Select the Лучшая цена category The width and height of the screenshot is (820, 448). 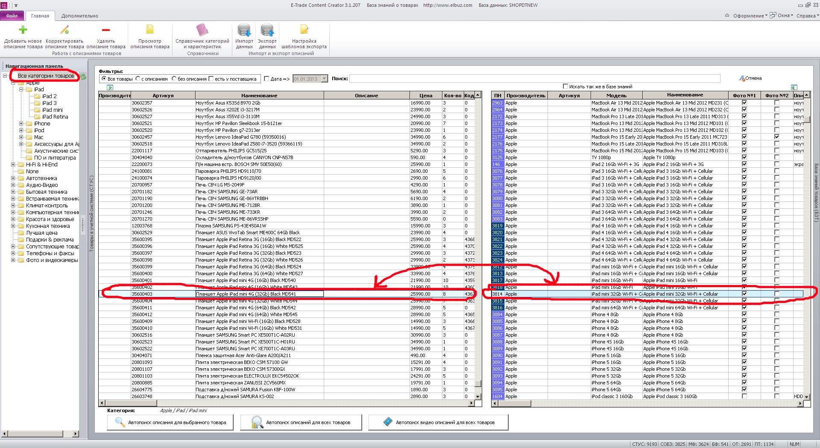tap(42, 233)
